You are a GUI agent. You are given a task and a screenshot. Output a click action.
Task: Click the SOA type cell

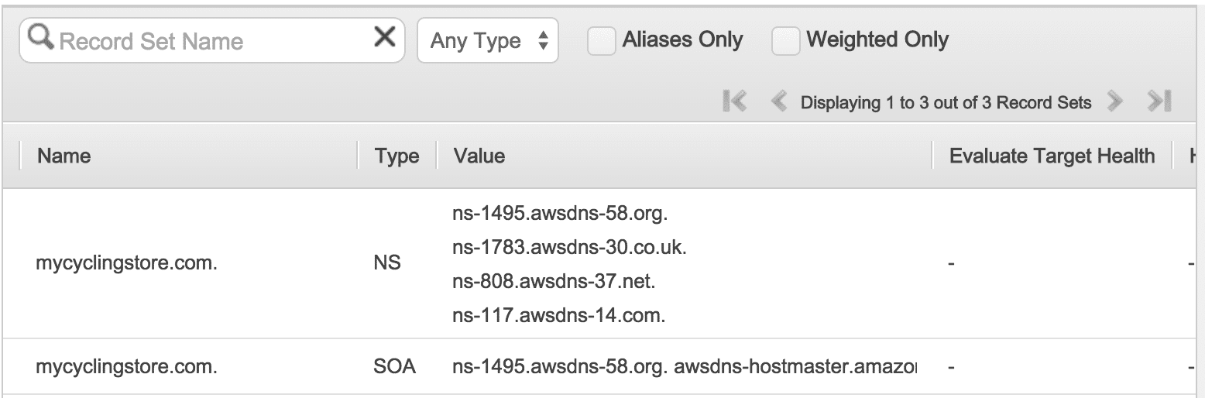pyautogui.click(x=394, y=366)
